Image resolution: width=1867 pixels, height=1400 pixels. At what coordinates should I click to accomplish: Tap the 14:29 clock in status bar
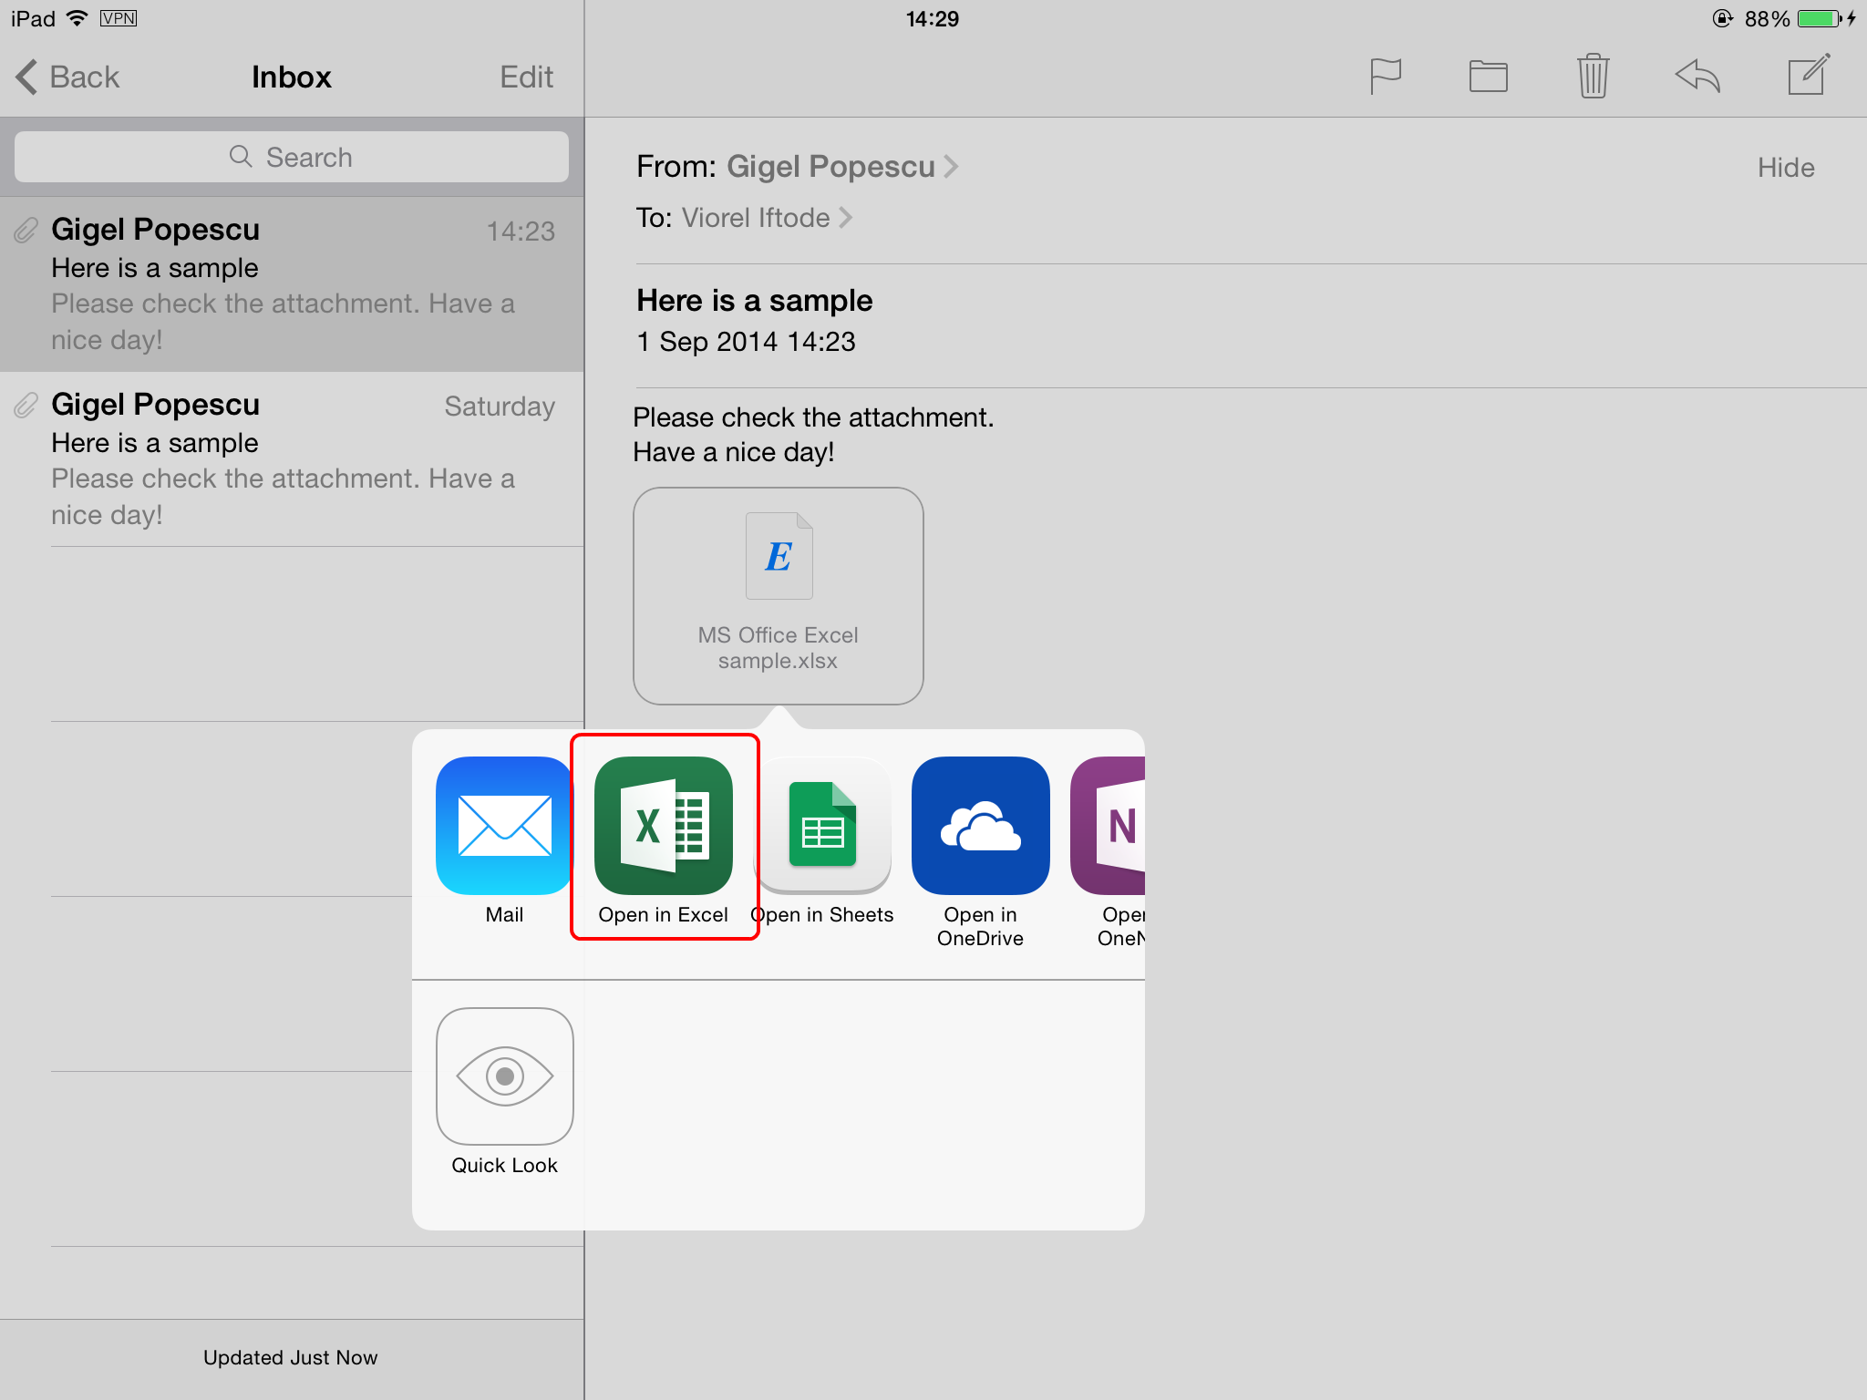pos(933,19)
